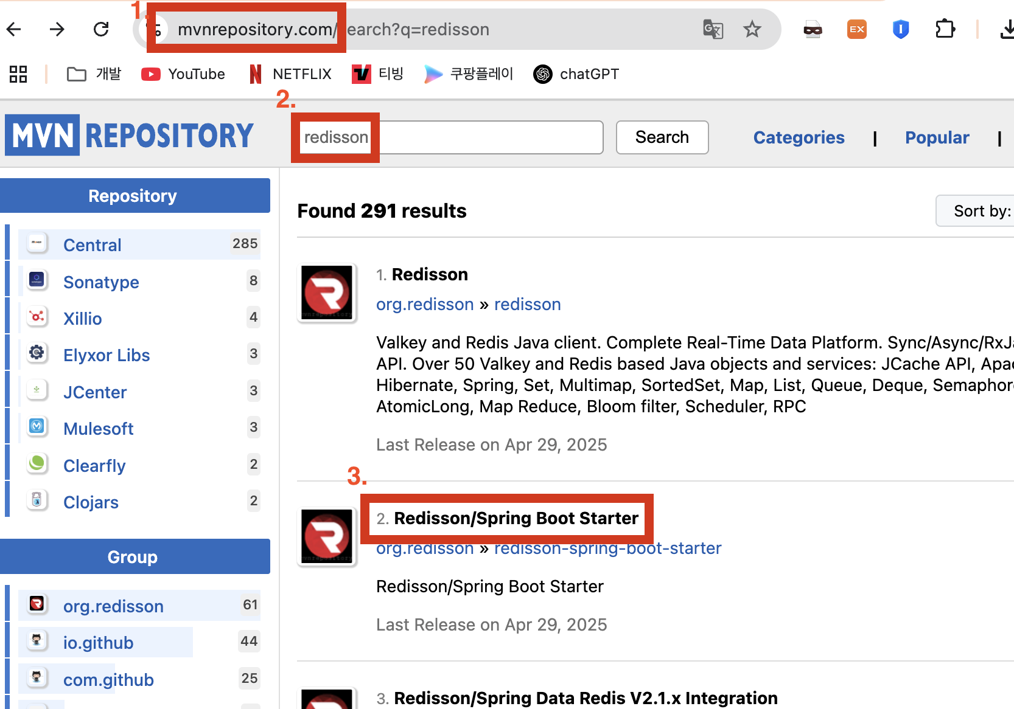Open the orange EX extension
Image resolution: width=1014 pixels, height=709 pixels.
tap(857, 29)
